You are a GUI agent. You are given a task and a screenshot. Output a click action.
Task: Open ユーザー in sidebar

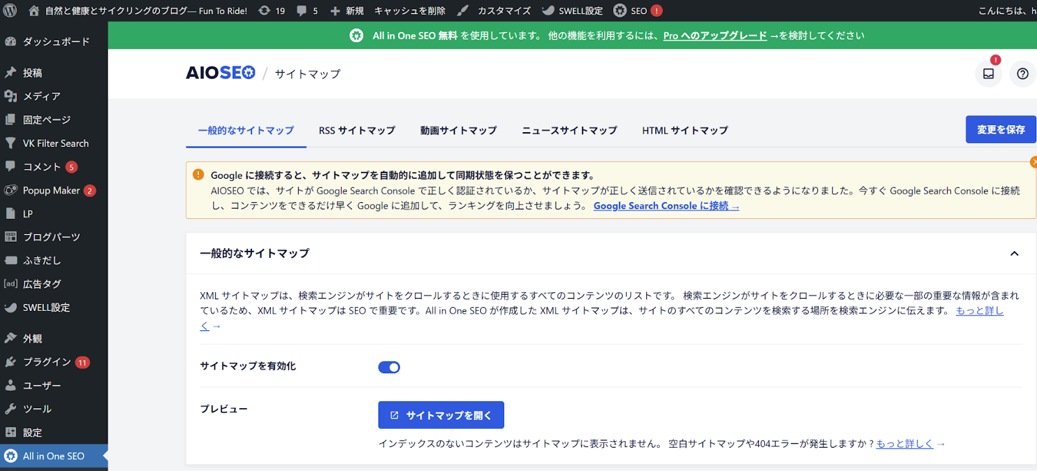[54, 385]
